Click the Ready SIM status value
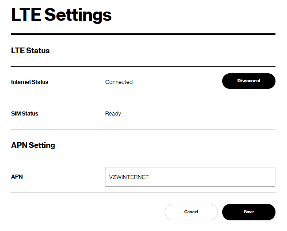This screenshot has width=287, height=231. click(113, 113)
